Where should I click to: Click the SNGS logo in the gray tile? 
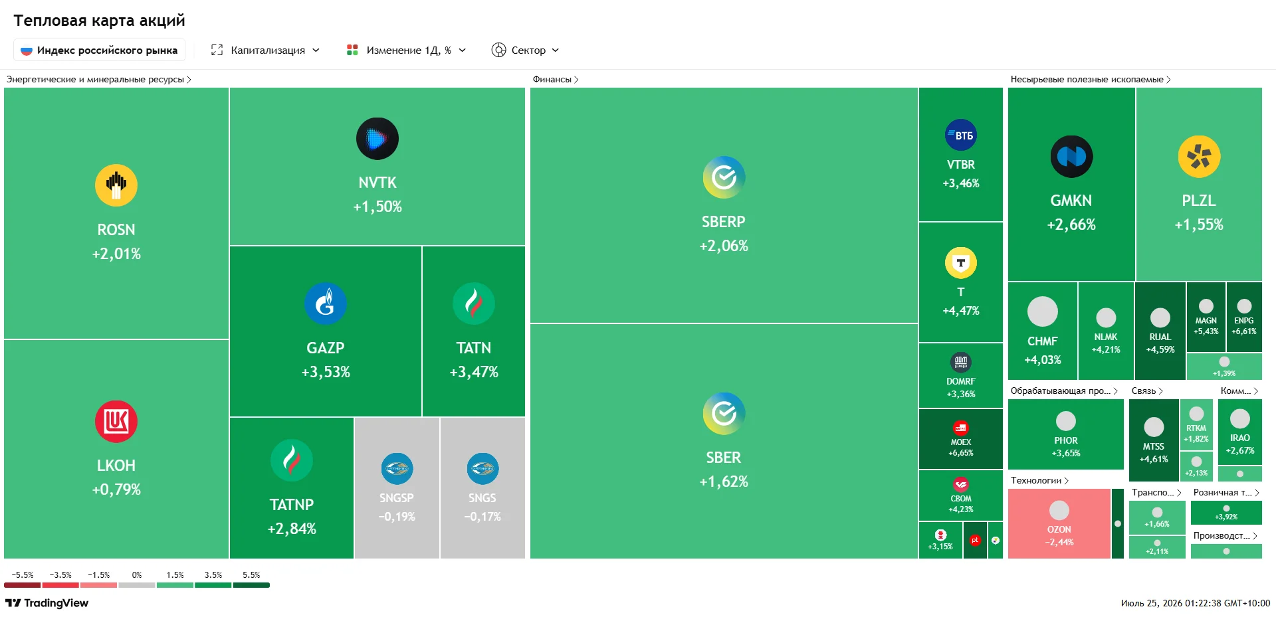(482, 469)
